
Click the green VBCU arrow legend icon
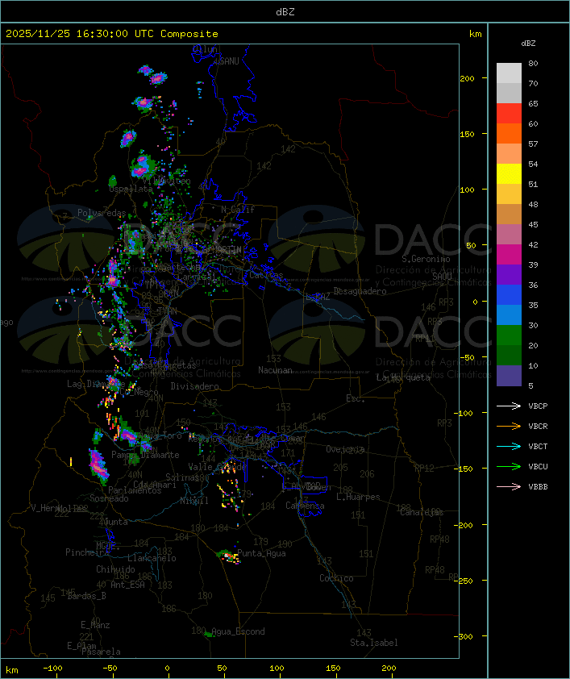coord(509,466)
